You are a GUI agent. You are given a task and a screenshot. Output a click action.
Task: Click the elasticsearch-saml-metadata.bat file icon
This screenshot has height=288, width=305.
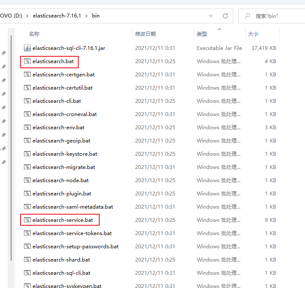pos(27,207)
